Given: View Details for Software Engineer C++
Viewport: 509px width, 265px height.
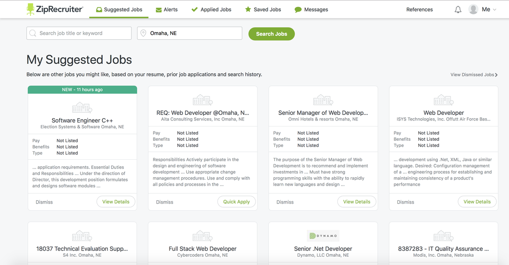Looking at the screenshot, I should (x=116, y=201).
